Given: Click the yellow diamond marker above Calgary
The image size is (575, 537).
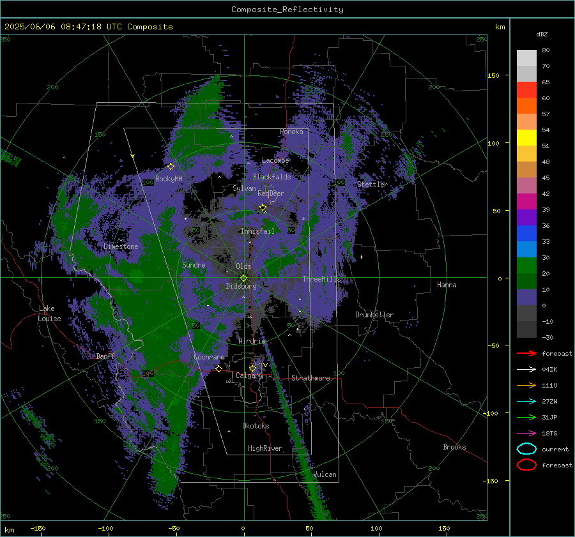Looking at the screenshot, I should click(252, 368).
